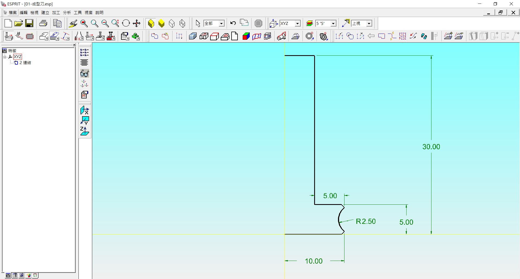Screen dimensions: 520x279
Task: Close the feature panel with X button
Action: click(x=74, y=45)
